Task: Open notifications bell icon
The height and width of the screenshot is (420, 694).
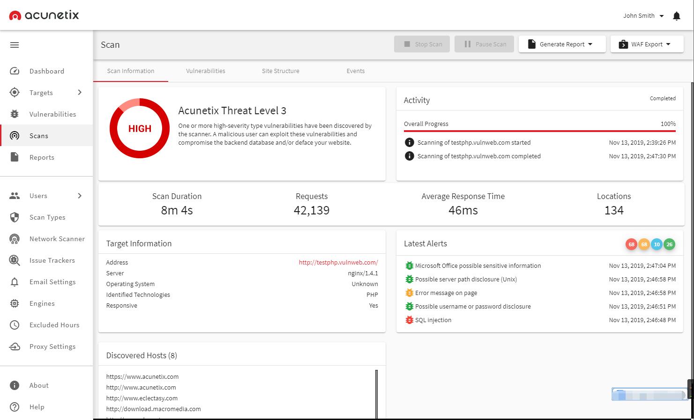Action: click(x=676, y=16)
